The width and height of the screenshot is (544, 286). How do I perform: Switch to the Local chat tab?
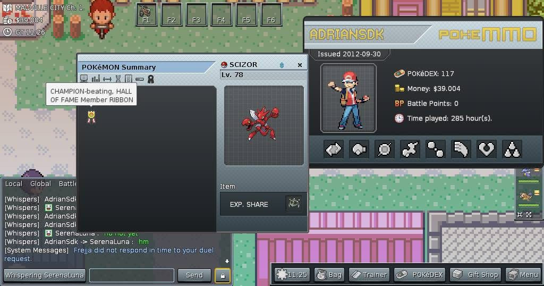pyautogui.click(x=14, y=183)
